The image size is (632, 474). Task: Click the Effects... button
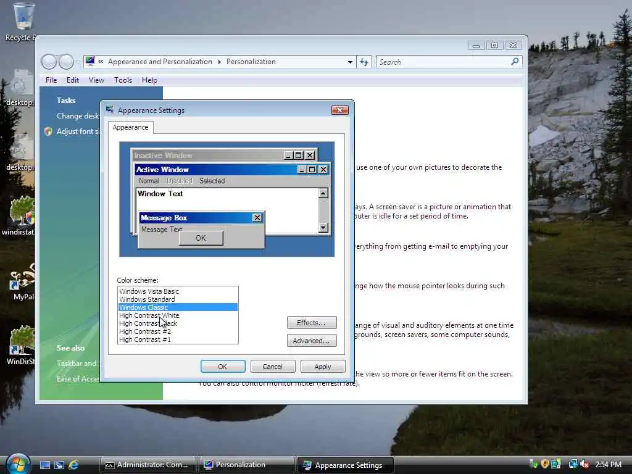click(312, 323)
